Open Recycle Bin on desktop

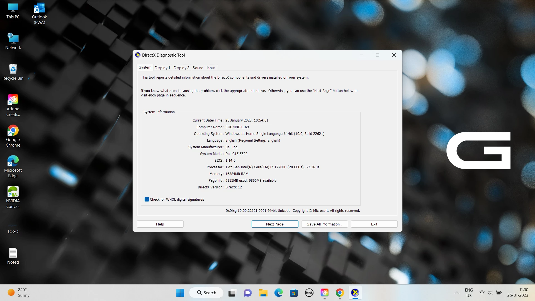tap(13, 69)
